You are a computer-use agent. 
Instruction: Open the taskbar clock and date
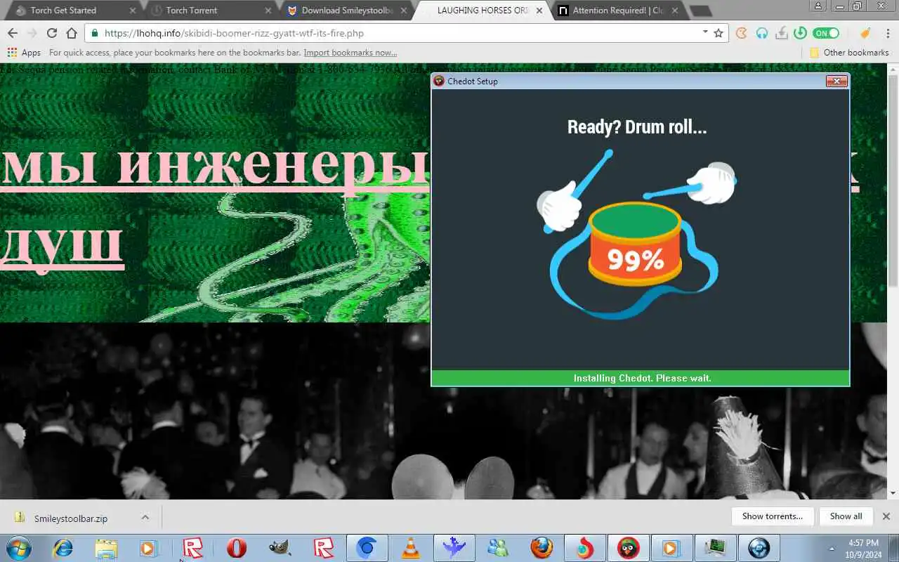coord(863,548)
